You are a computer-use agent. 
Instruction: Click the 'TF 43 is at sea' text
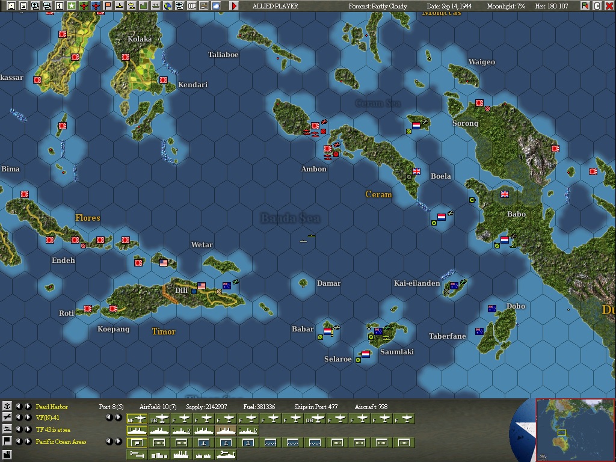[53, 430]
